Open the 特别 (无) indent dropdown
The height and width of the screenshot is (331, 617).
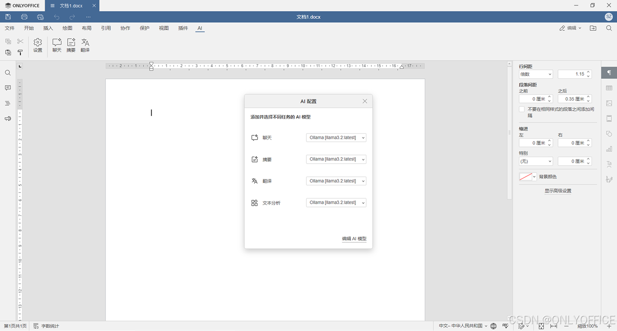coord(536,161)
